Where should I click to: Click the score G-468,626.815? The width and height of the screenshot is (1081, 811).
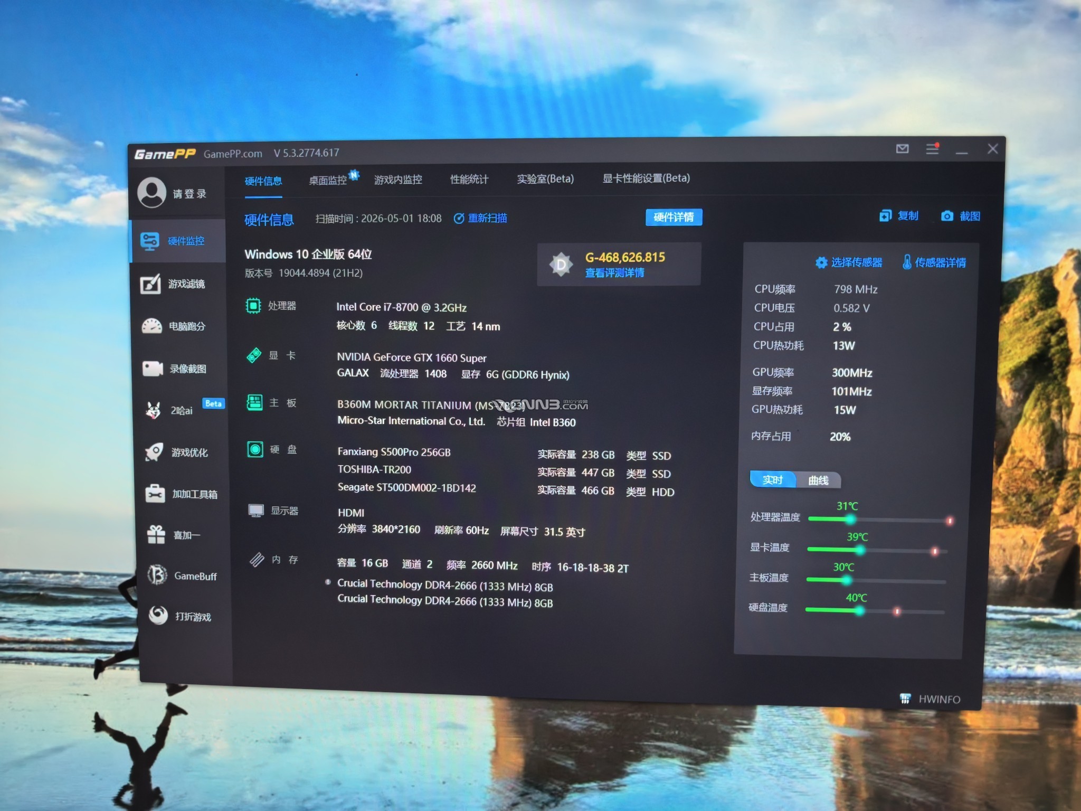[625, 257]
